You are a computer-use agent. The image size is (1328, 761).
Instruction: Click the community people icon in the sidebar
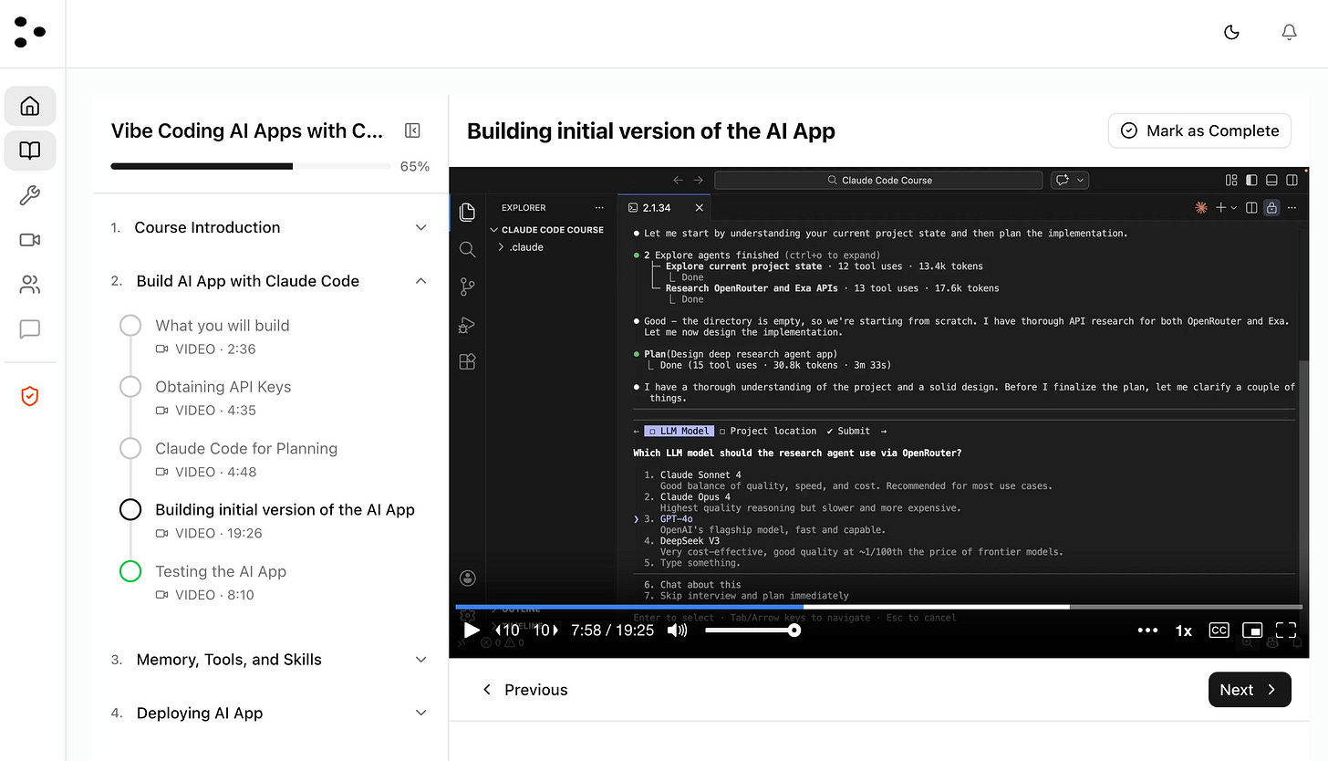pos(30,284)
